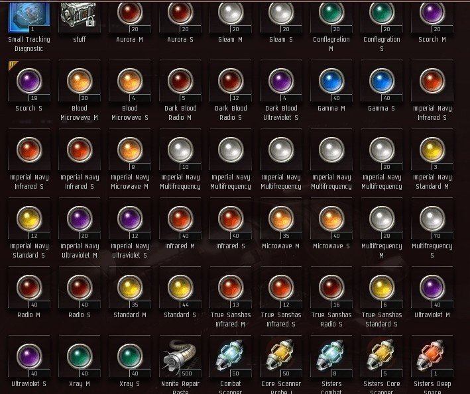Select Imperial Navy Multifrequency stack of 10

(x=180, y=150)
